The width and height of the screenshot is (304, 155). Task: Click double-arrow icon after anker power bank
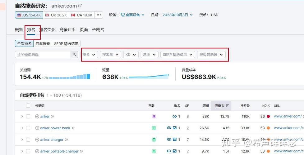[73, 128]
